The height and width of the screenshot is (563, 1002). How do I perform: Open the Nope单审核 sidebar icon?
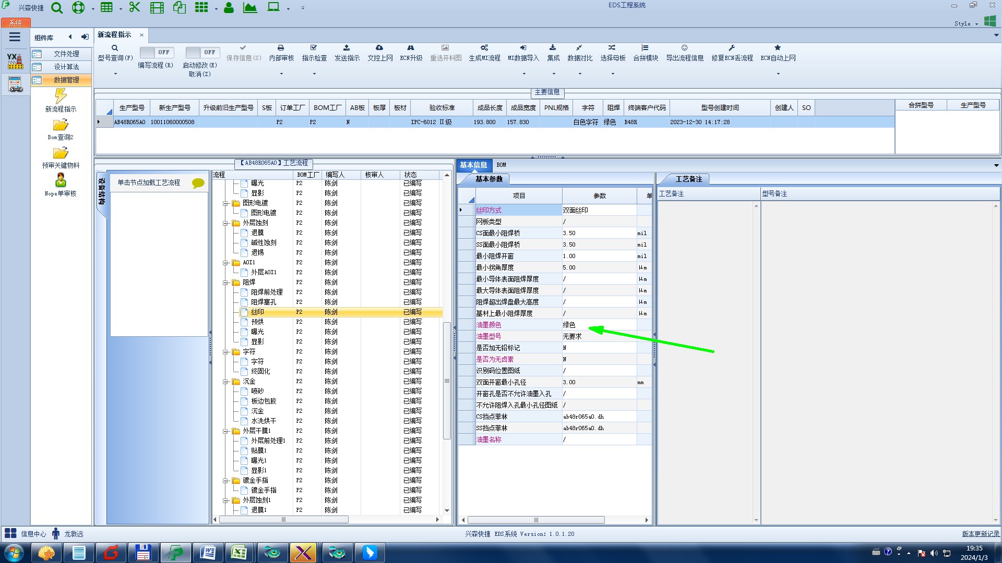click(61, 181)
